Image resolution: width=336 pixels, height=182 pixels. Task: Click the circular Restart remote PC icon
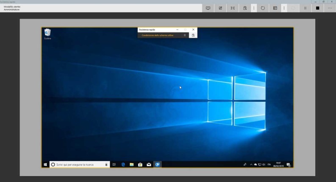pos(263,8)
